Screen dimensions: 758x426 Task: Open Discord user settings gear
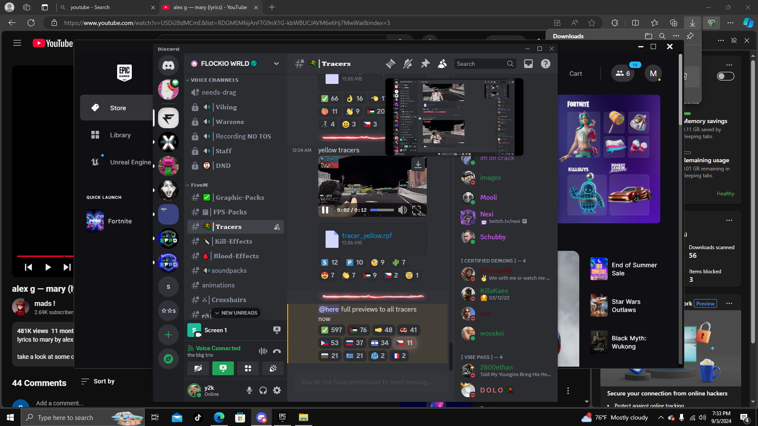tap(277, 390)
